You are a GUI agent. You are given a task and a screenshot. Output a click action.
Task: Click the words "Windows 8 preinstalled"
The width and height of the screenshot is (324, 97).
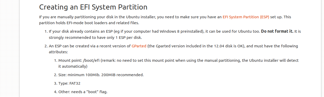tap(182, 31)
